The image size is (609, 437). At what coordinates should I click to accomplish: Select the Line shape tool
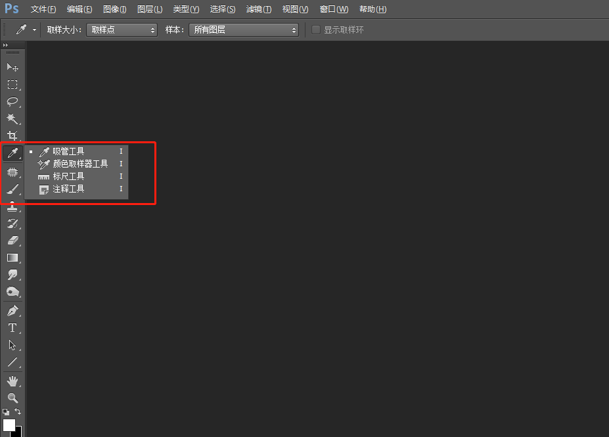(12, 362)
